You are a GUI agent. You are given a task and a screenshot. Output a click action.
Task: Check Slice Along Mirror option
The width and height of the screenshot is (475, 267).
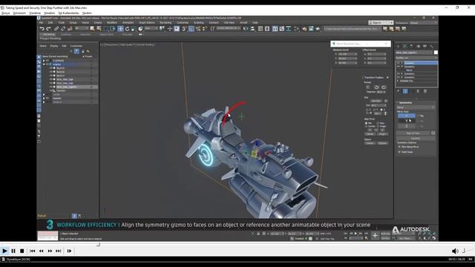pyautogui.click(x=399, y=147)
